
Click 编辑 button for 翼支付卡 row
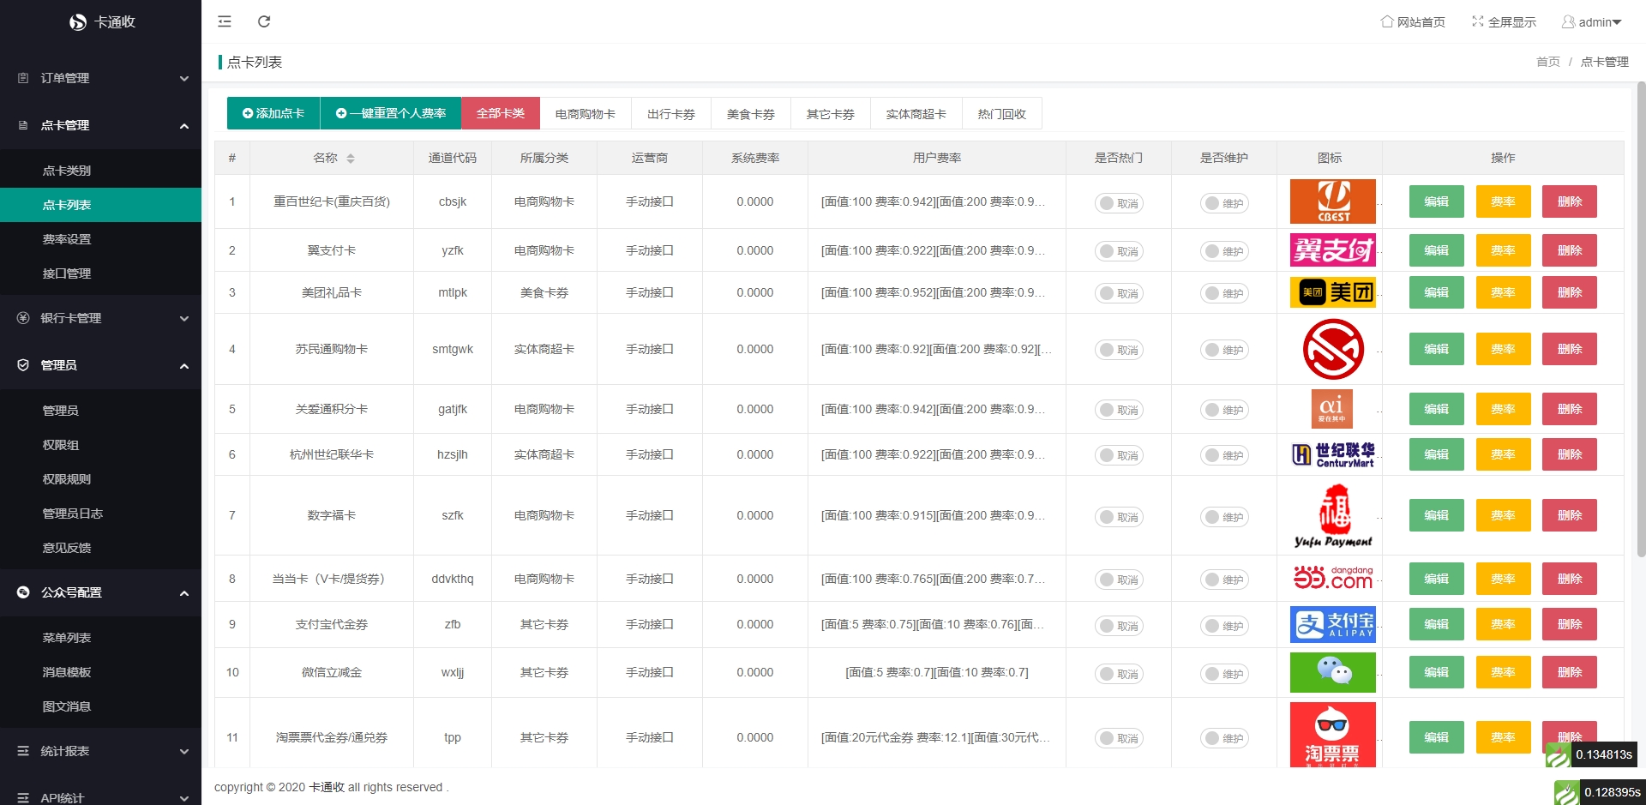click(x=1436, y=250)
